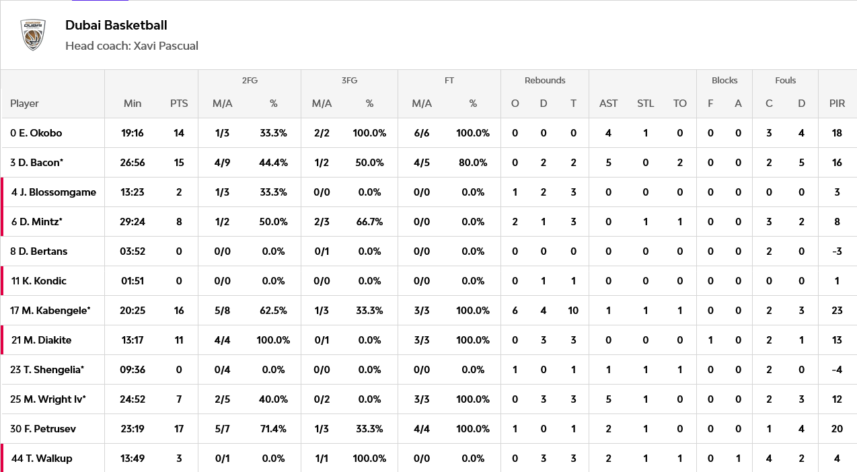Click the Min column header

(x=133, y=104)
